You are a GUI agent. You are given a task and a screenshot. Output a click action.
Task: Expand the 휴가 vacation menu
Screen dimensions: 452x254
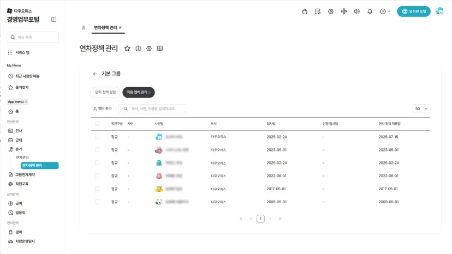point(15,149)
